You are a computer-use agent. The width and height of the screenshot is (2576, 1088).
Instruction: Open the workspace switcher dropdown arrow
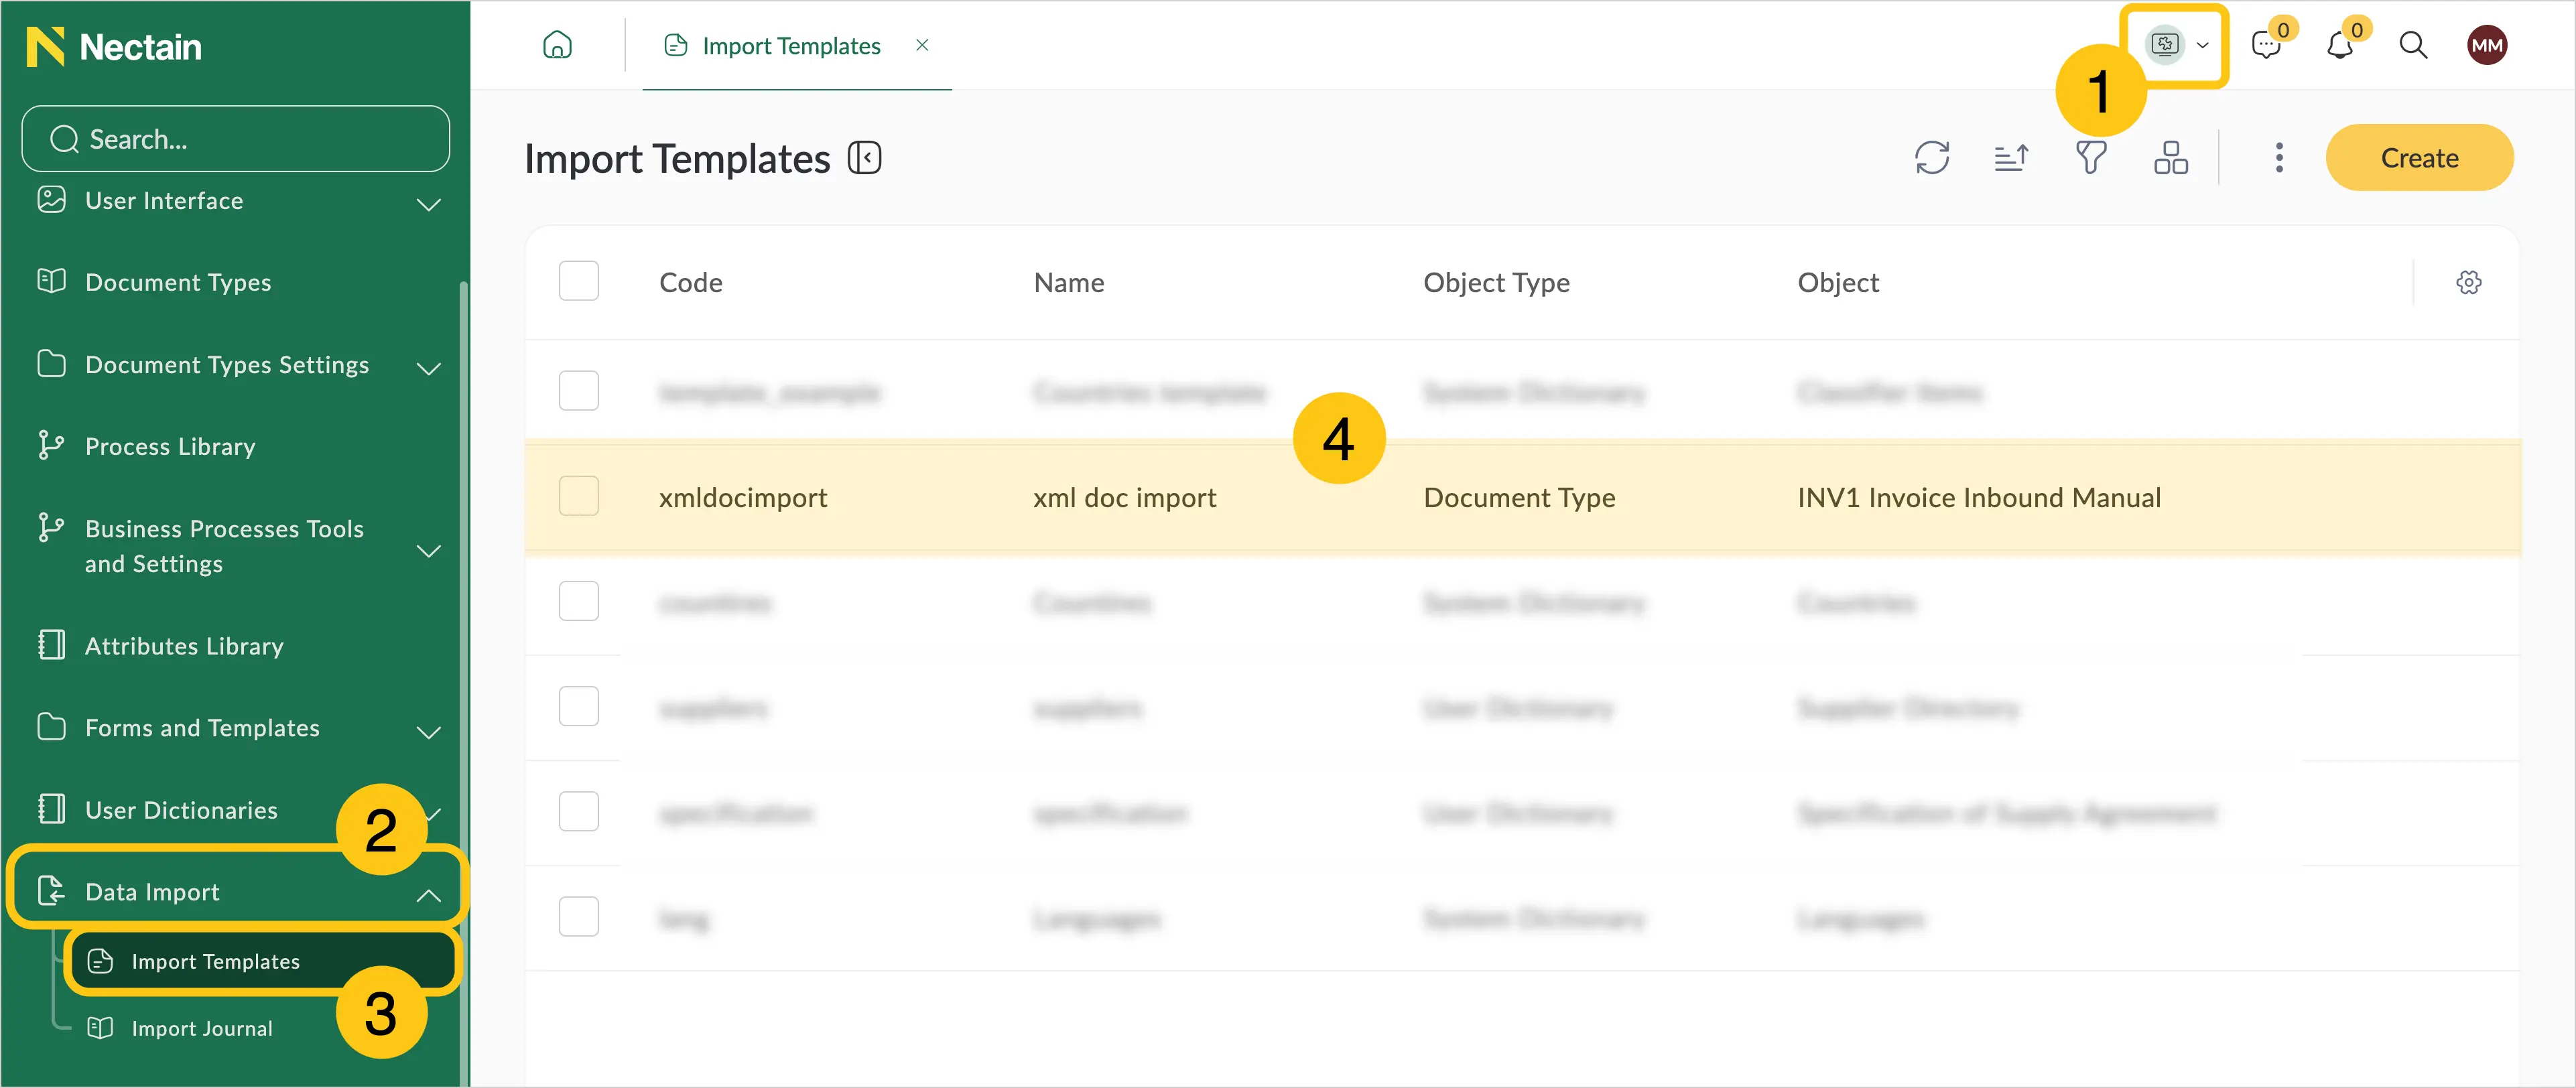tap(2202, 45)
